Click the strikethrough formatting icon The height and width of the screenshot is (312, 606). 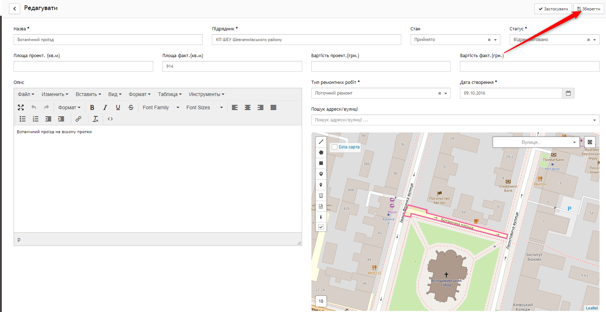tap(131, 107)
